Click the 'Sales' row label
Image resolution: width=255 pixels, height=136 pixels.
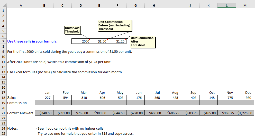pos(11,98)
